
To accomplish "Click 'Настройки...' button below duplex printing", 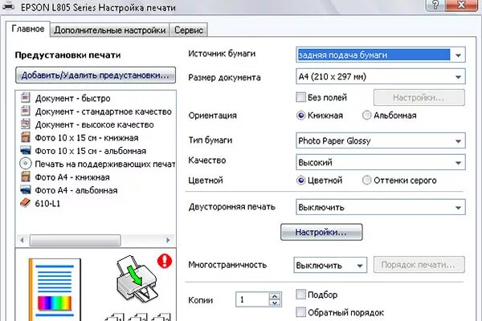I will (x=321, y=232).
